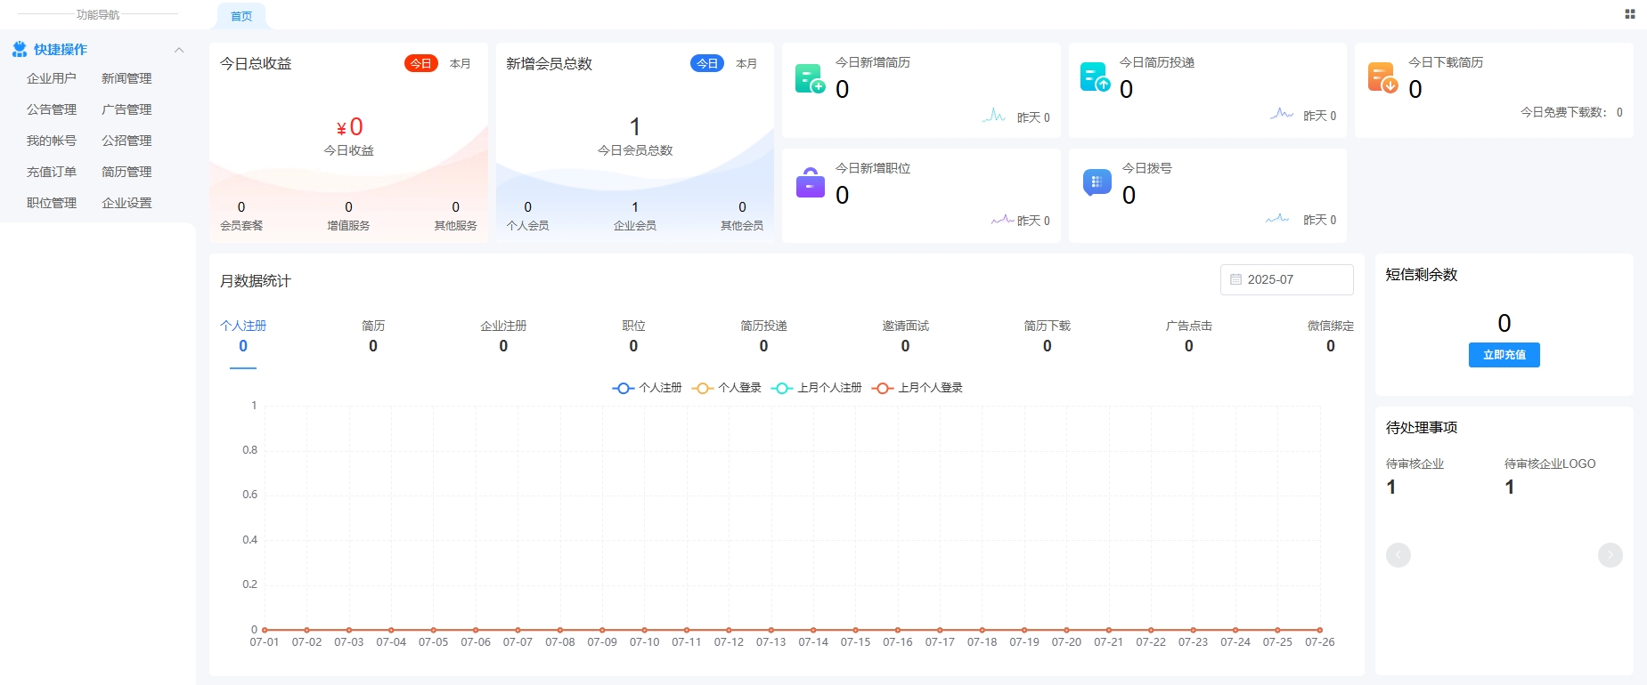Click the 今日拨号 blue dial icon
1647x685 pixels.
pos(1097,182)
